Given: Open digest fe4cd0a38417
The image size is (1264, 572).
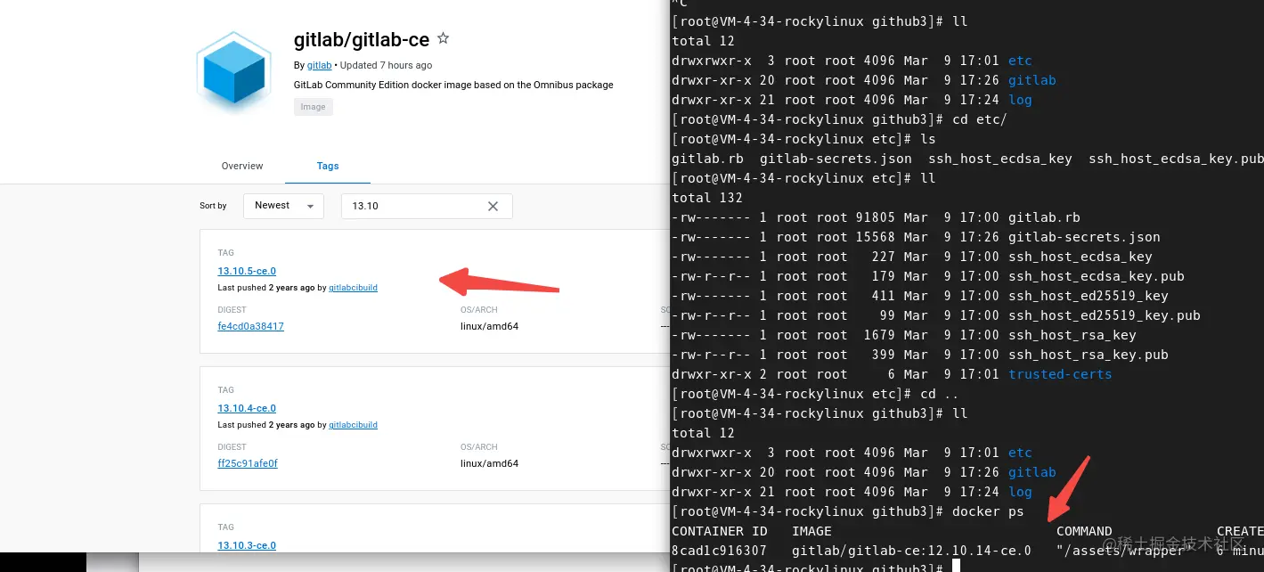Looking at the screenshot, I should pyautogui.click(x=250, y=326).
